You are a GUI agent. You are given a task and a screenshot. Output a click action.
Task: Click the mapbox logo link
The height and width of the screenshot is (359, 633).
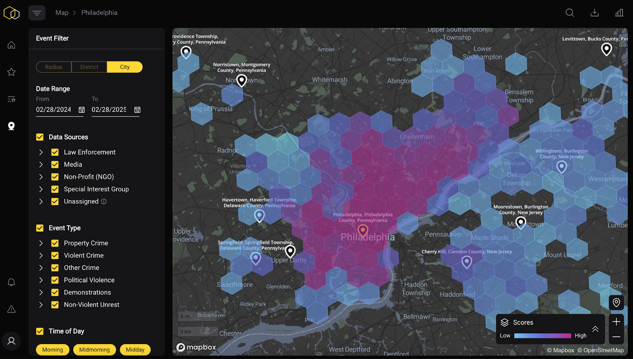(197, 347)
